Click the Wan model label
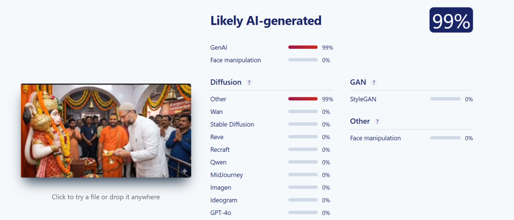 tap(216, 112)
